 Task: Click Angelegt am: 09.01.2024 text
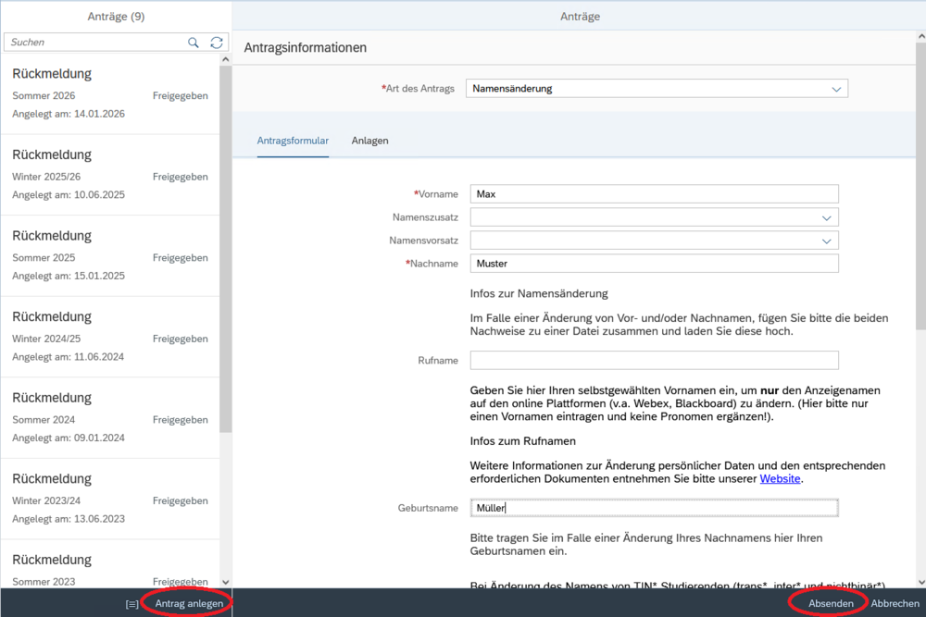click(x=69, y=438)
